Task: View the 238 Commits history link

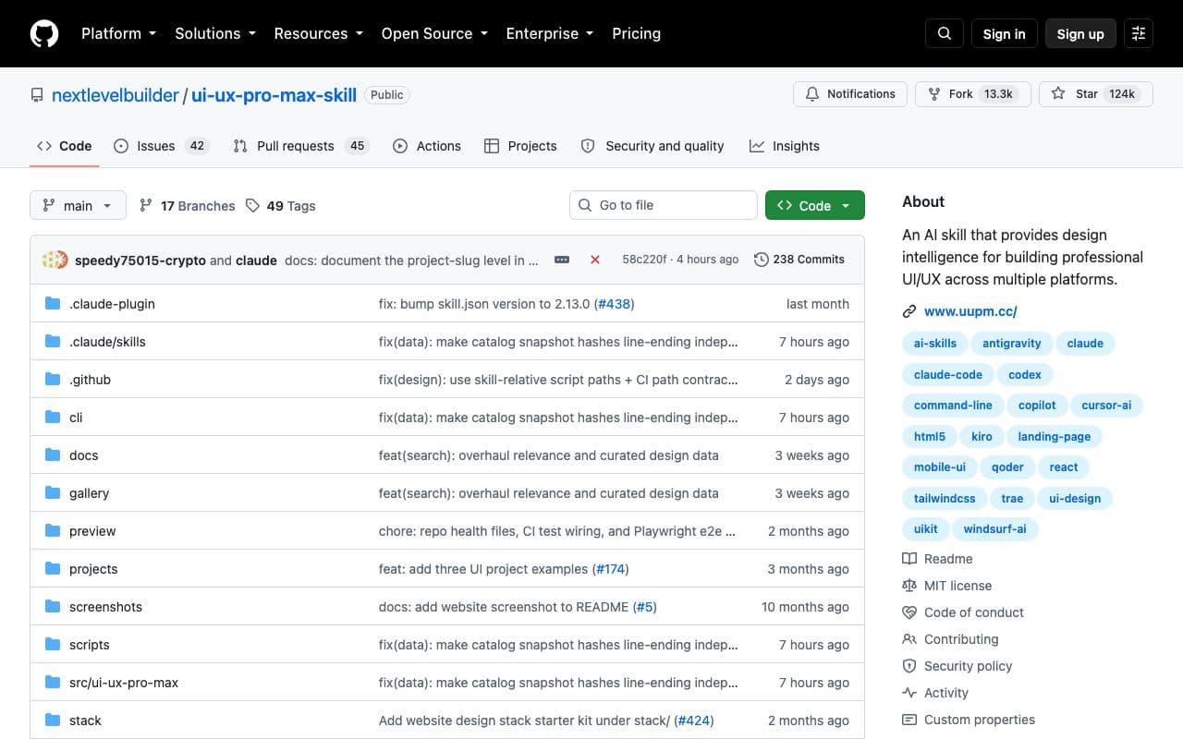Action: tap(799, 260)
